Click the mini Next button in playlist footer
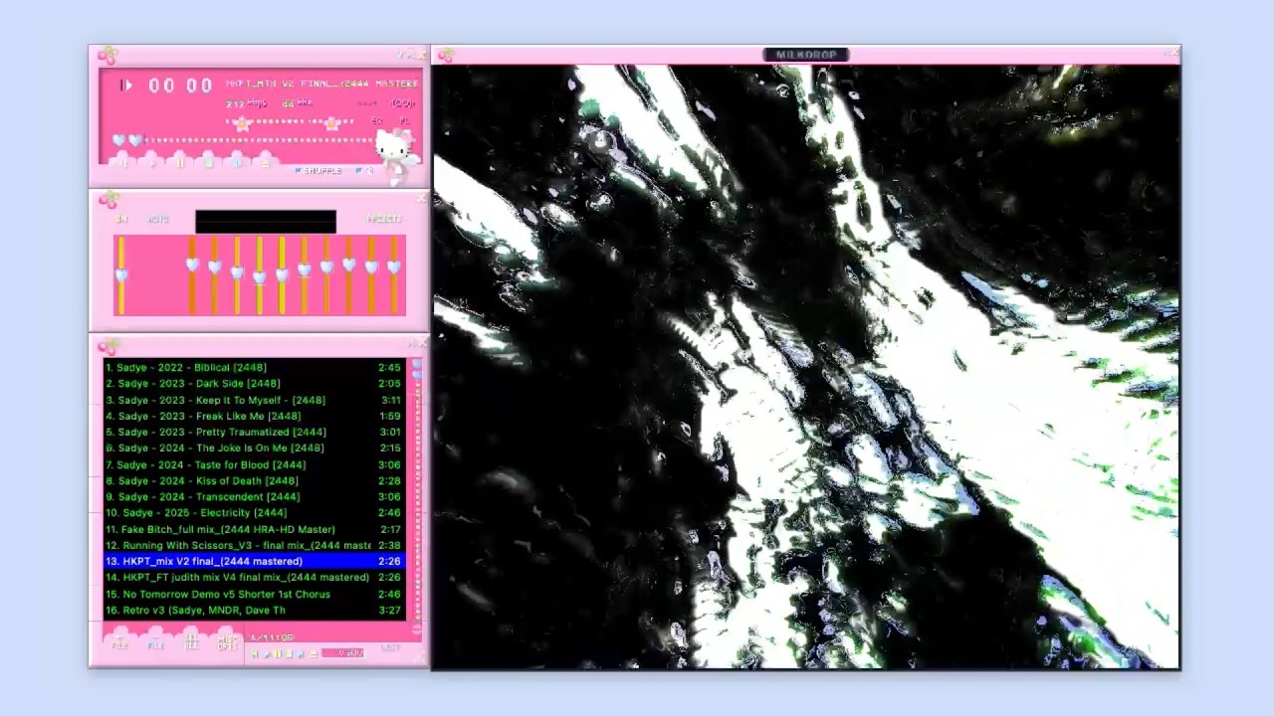1274x716 pixels. (x=301, y=653)
